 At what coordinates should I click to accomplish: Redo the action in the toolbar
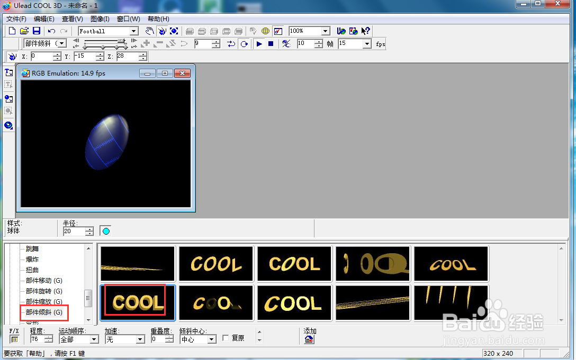tap(64, 31)
